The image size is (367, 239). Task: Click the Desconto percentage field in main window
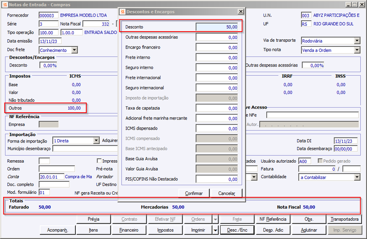point(48,65)
